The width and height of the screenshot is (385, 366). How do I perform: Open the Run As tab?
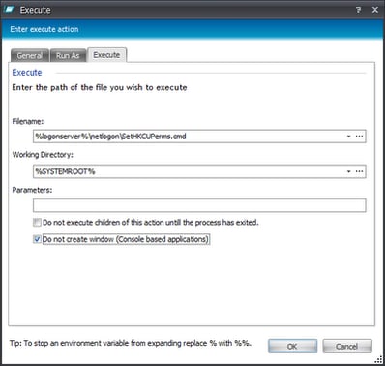68,55
